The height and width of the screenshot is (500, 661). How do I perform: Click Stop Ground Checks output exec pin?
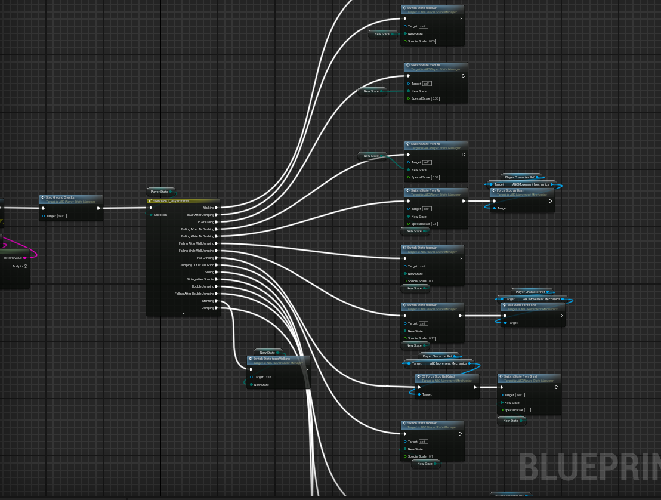click(98, 208)
